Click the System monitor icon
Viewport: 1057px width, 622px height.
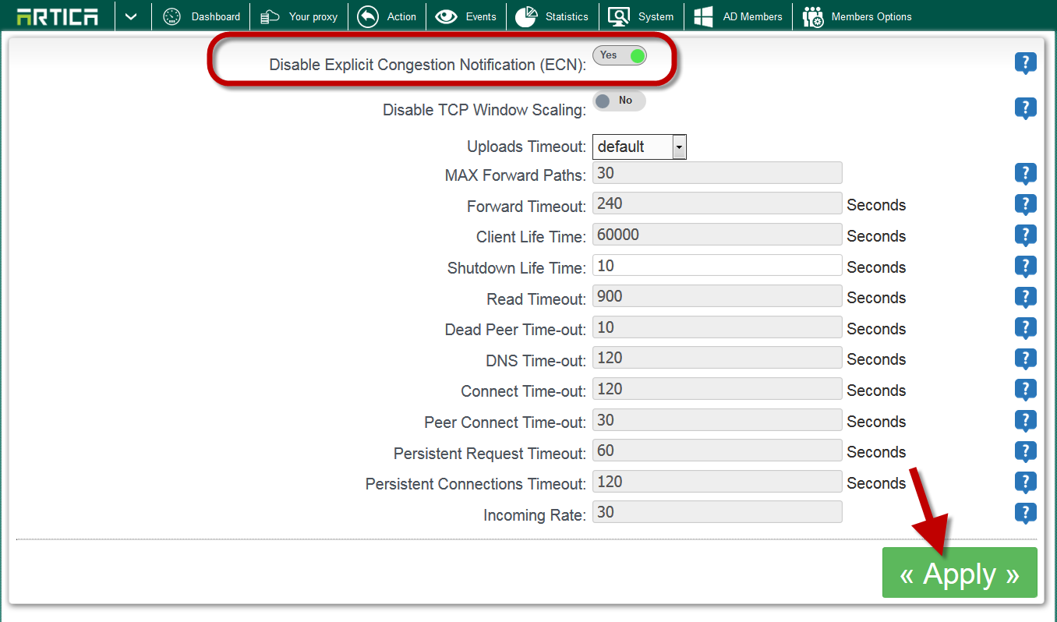tap(619, 16)
